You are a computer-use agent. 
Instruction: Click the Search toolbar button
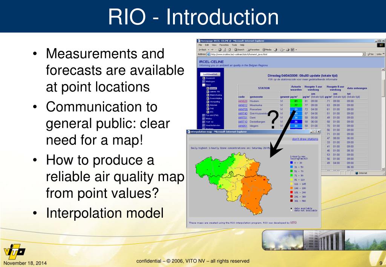[x=239, y=50]
